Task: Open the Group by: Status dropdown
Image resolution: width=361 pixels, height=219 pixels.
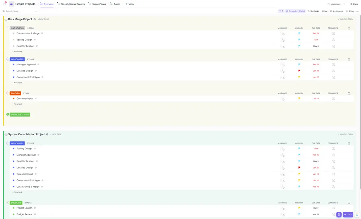Action: point(295,11)
